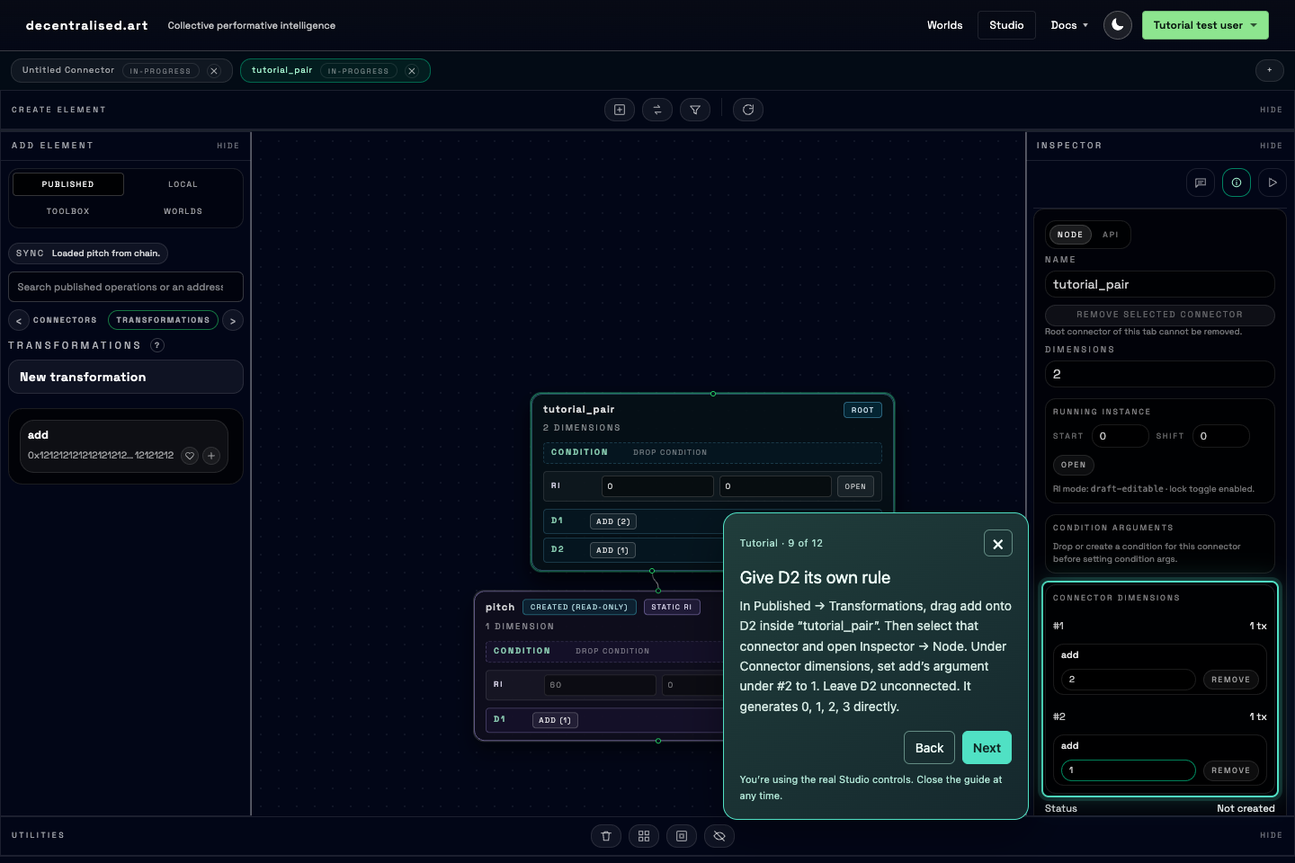
Task: Click the frame-fit icon in Utilities bar
Action: click(x=682, y=836)
